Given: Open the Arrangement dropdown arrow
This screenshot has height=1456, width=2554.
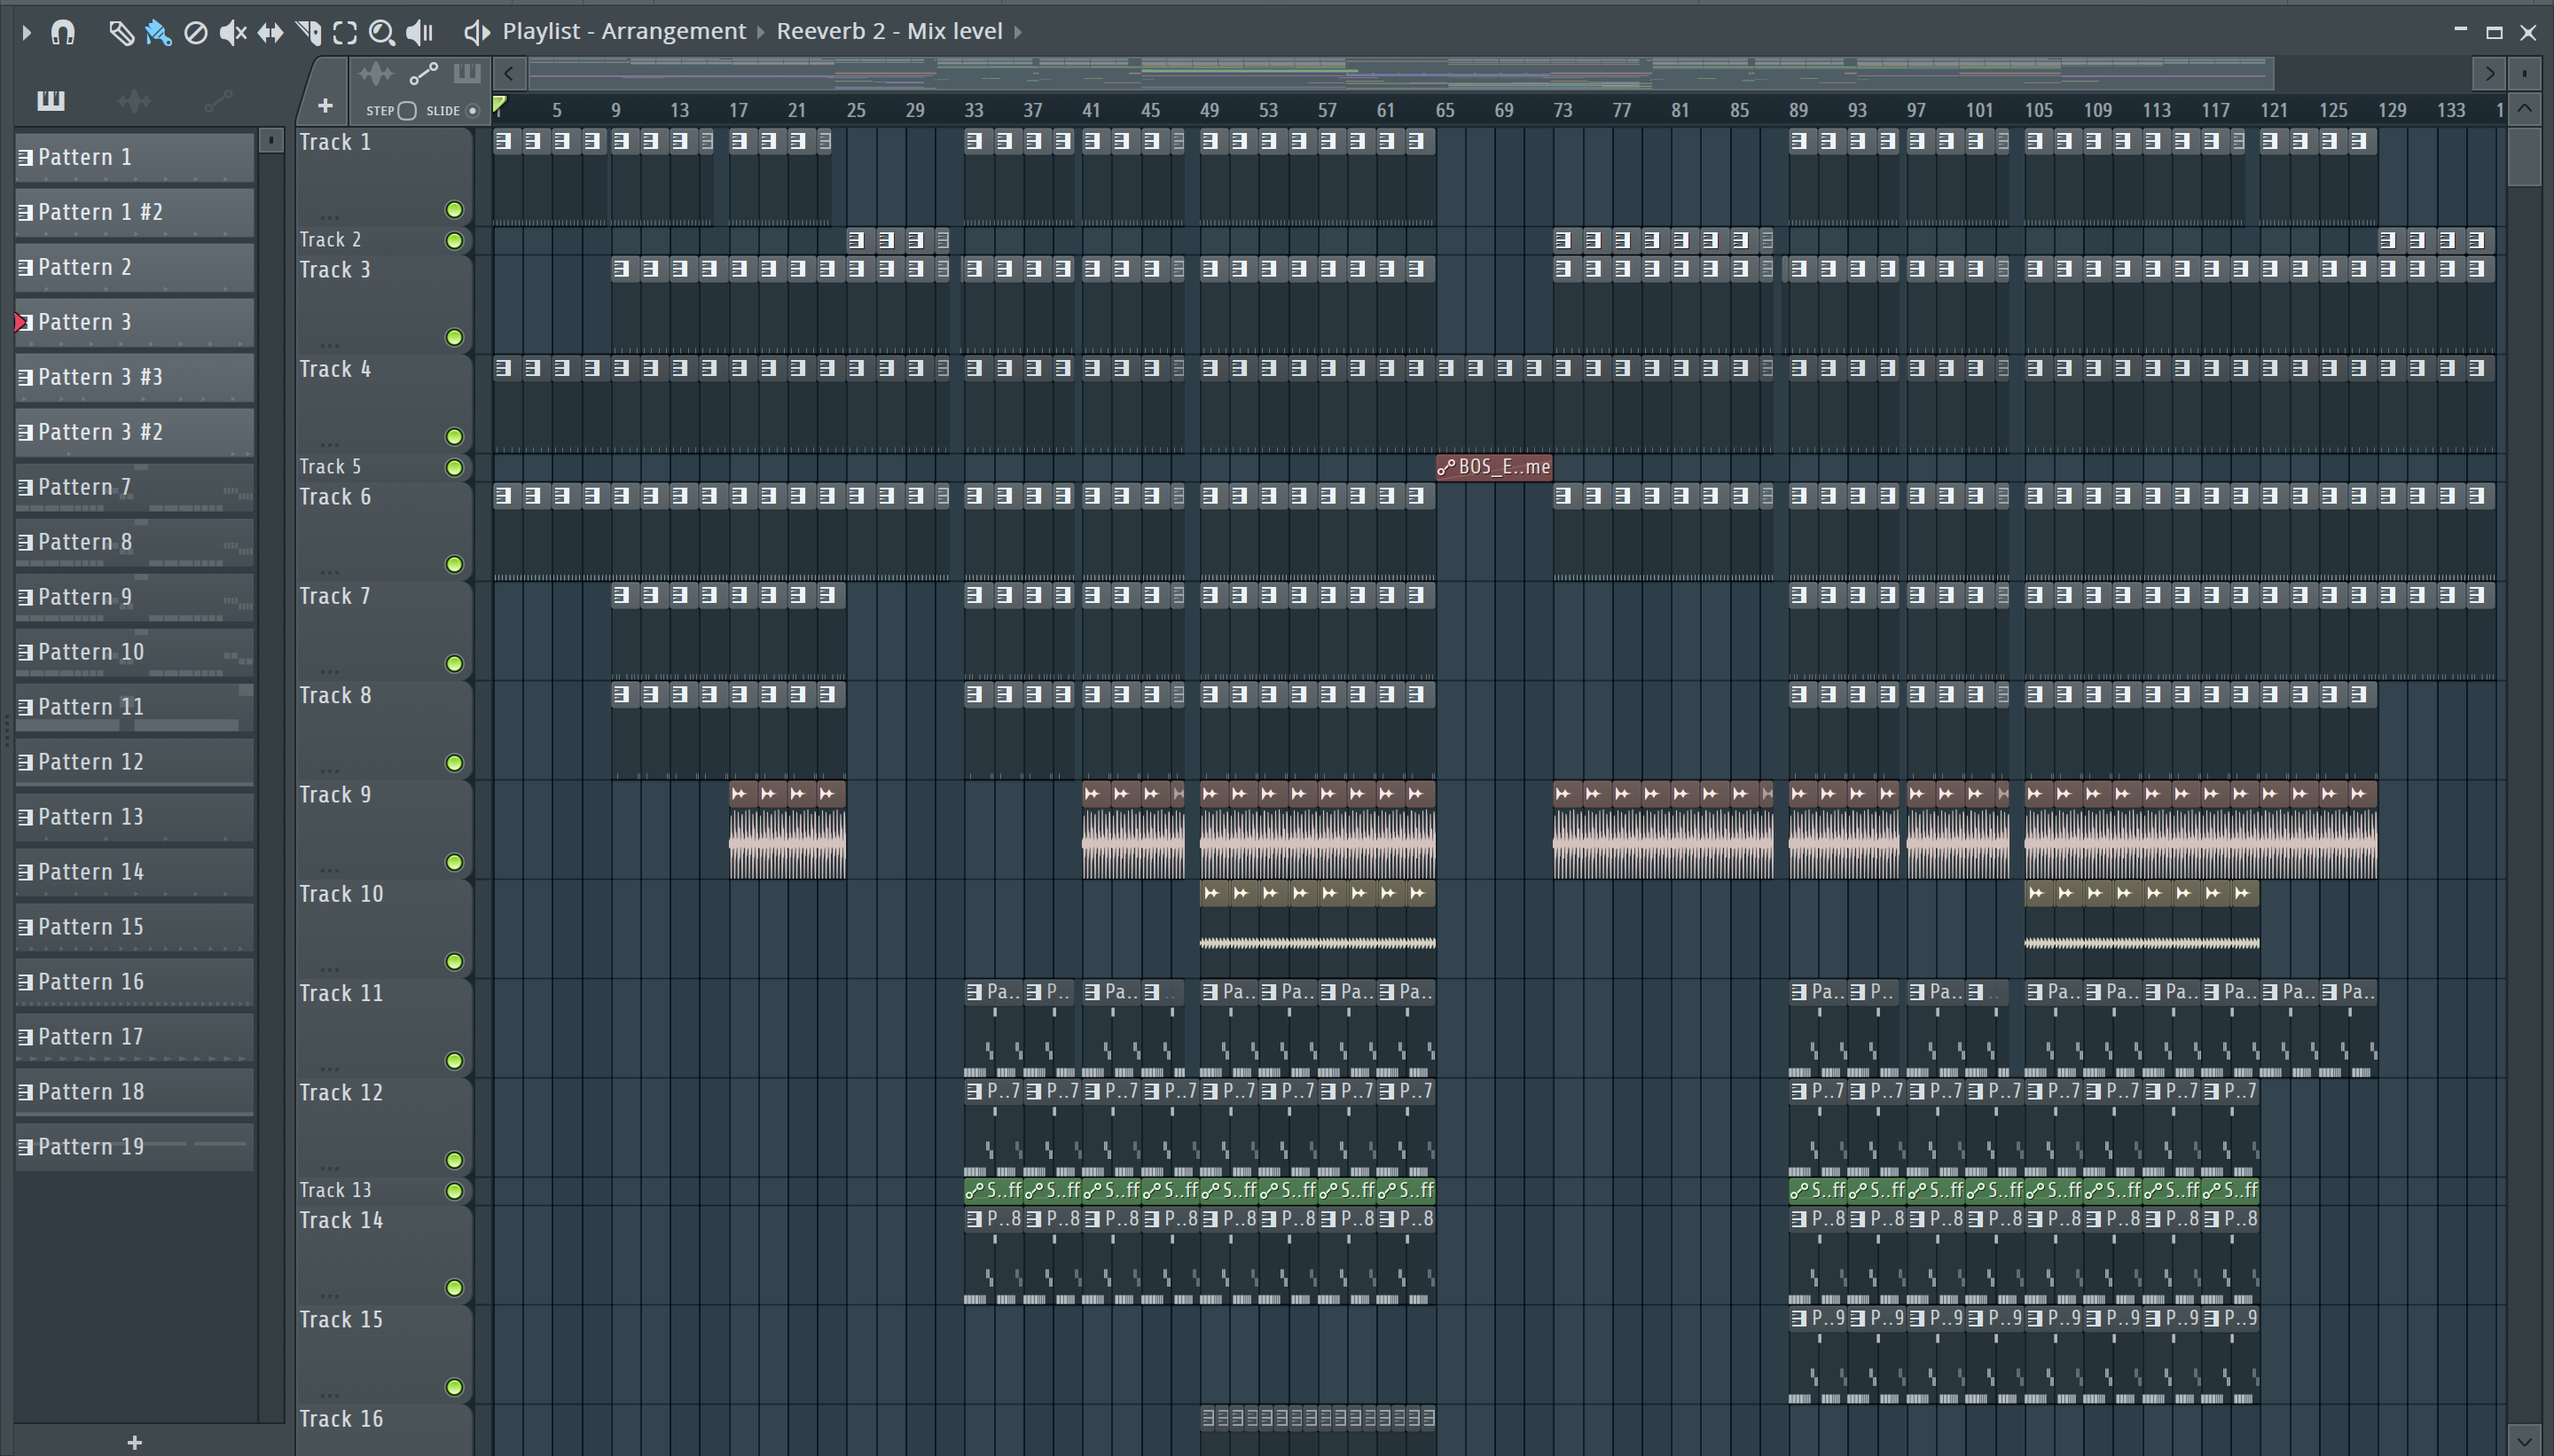Looking at the screenshot, I should tap(760, 32).
